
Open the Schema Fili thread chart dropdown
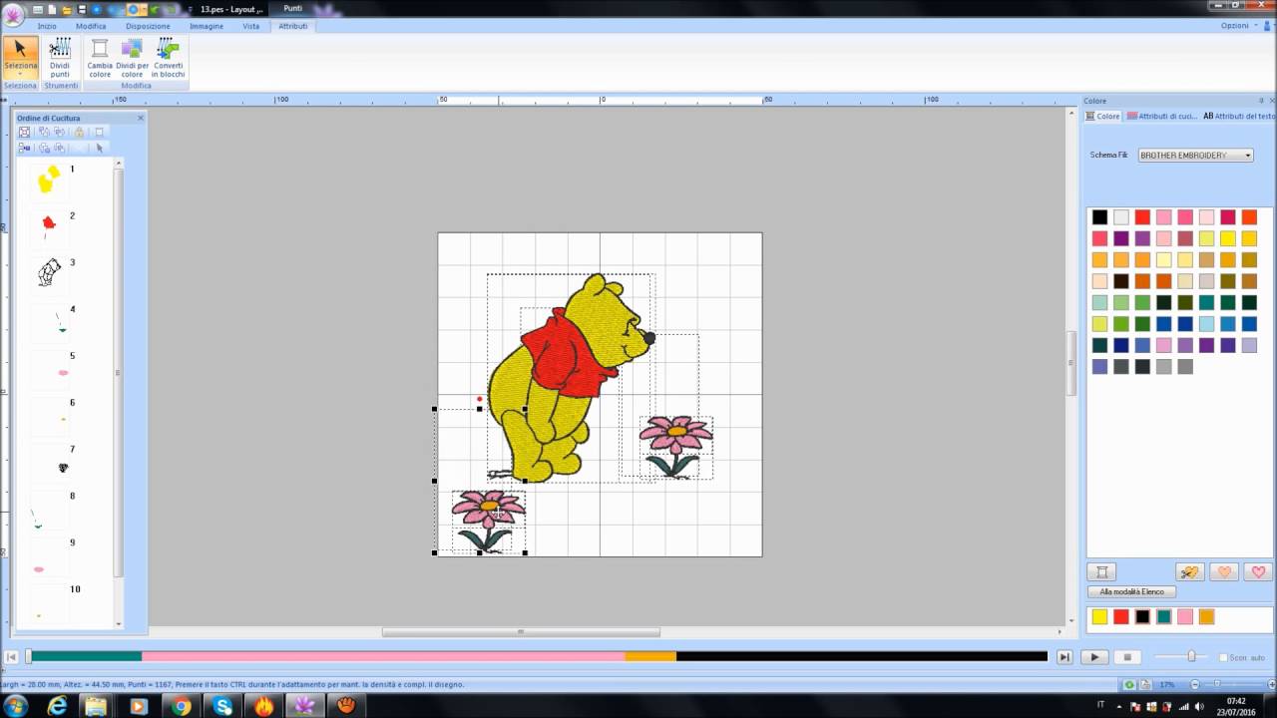1195,156
